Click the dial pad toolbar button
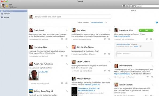 [x=124, y=6]
